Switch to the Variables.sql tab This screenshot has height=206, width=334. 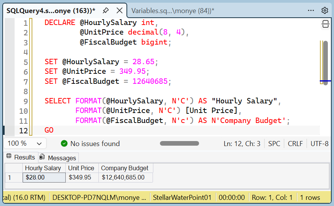[x=173, y=11]
